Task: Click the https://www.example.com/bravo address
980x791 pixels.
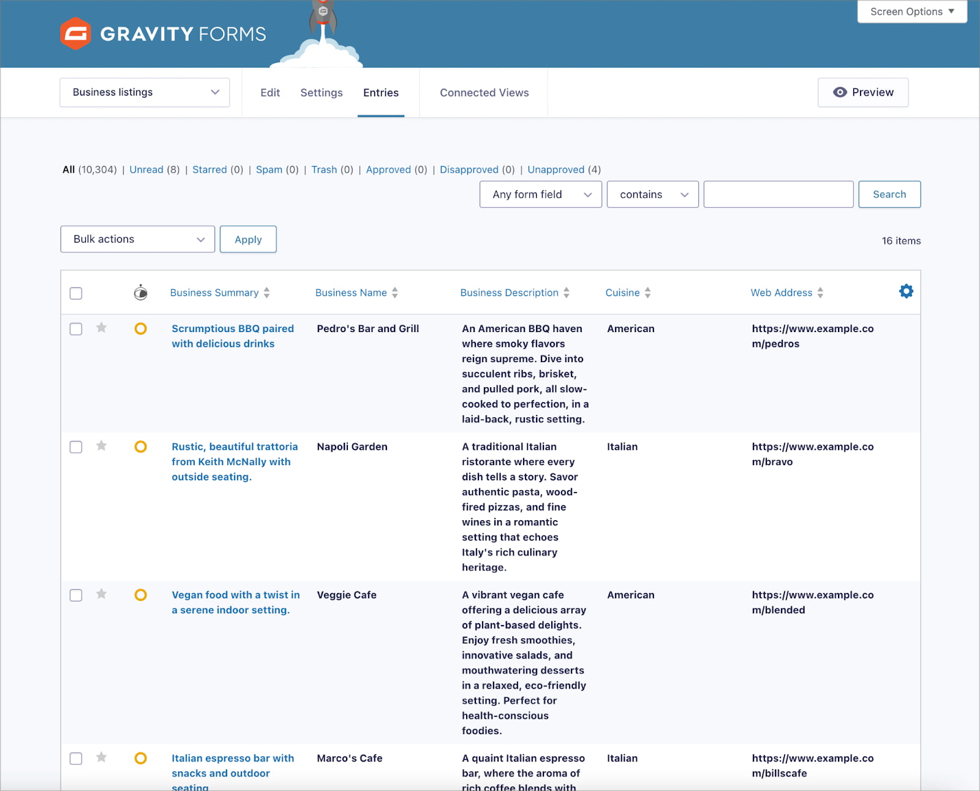Action: [x=813, y=454]
